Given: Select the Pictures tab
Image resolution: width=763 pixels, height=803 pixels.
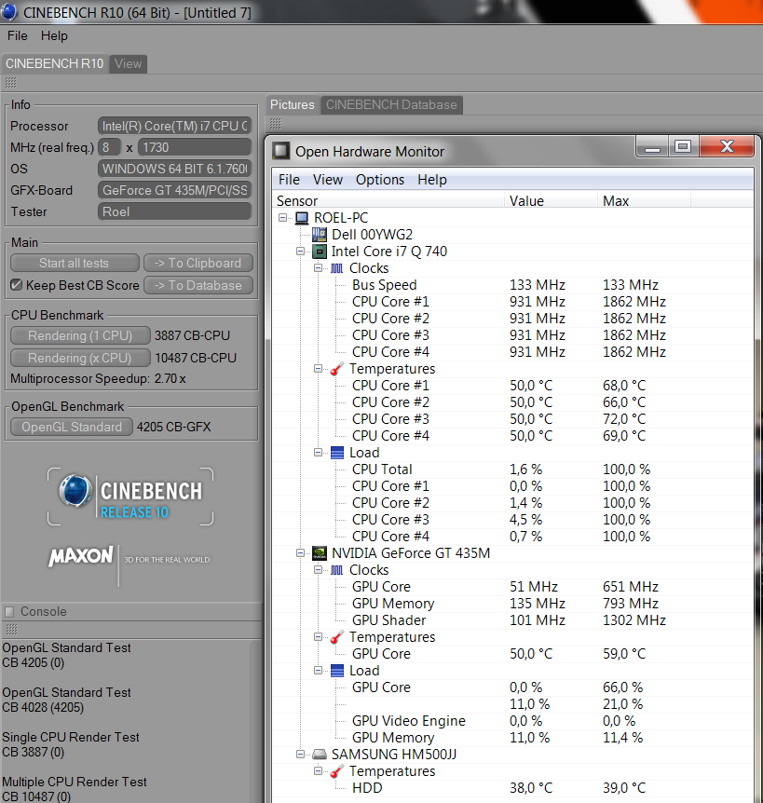Looking at the screenshot, I should [x=293, y=104].
